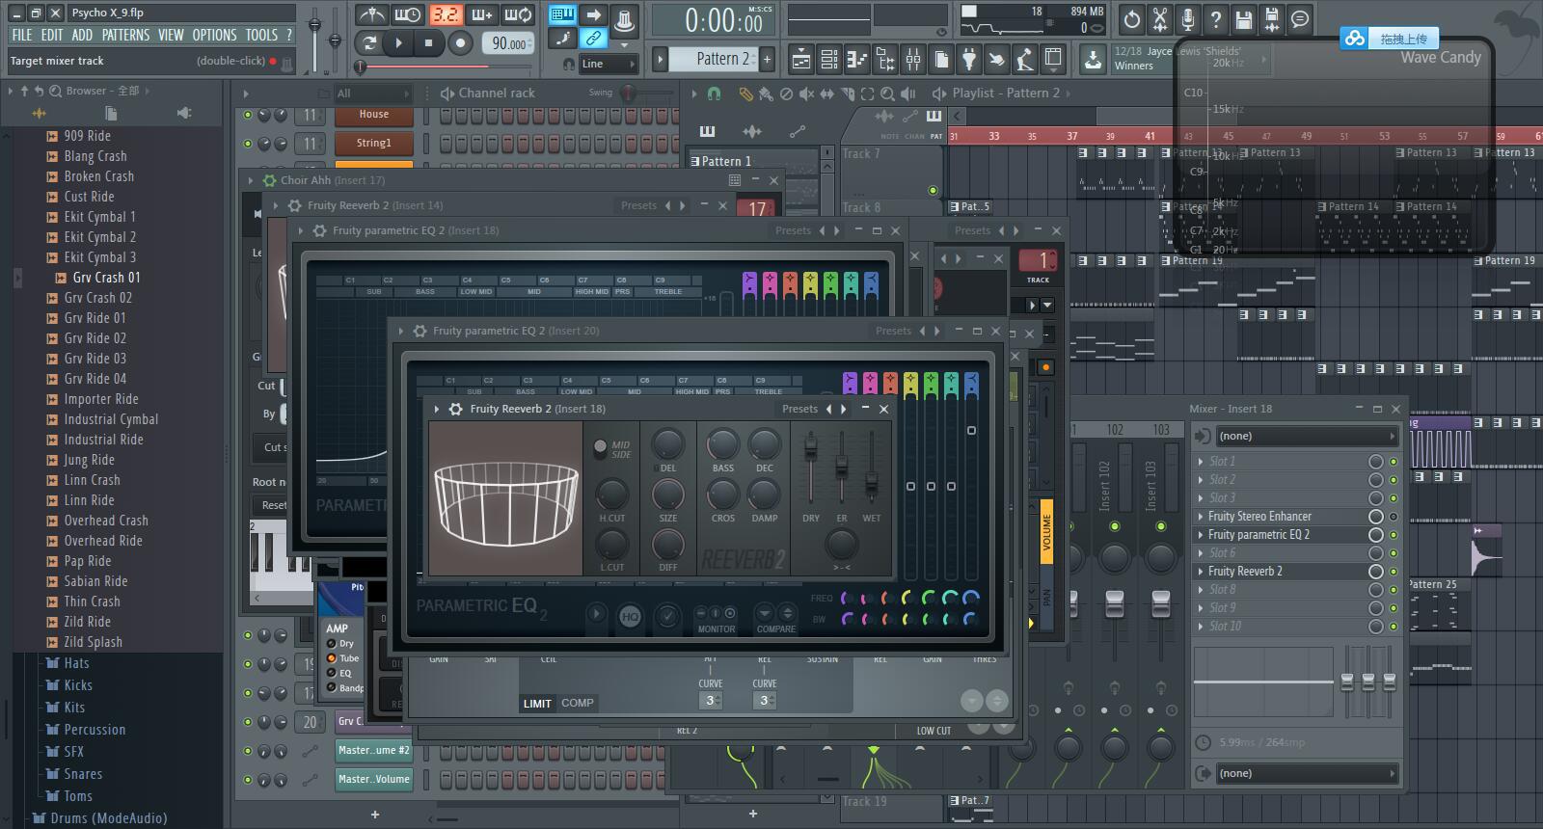Switch to the COMP tab
1543x829 pixels.
(578, 704)
